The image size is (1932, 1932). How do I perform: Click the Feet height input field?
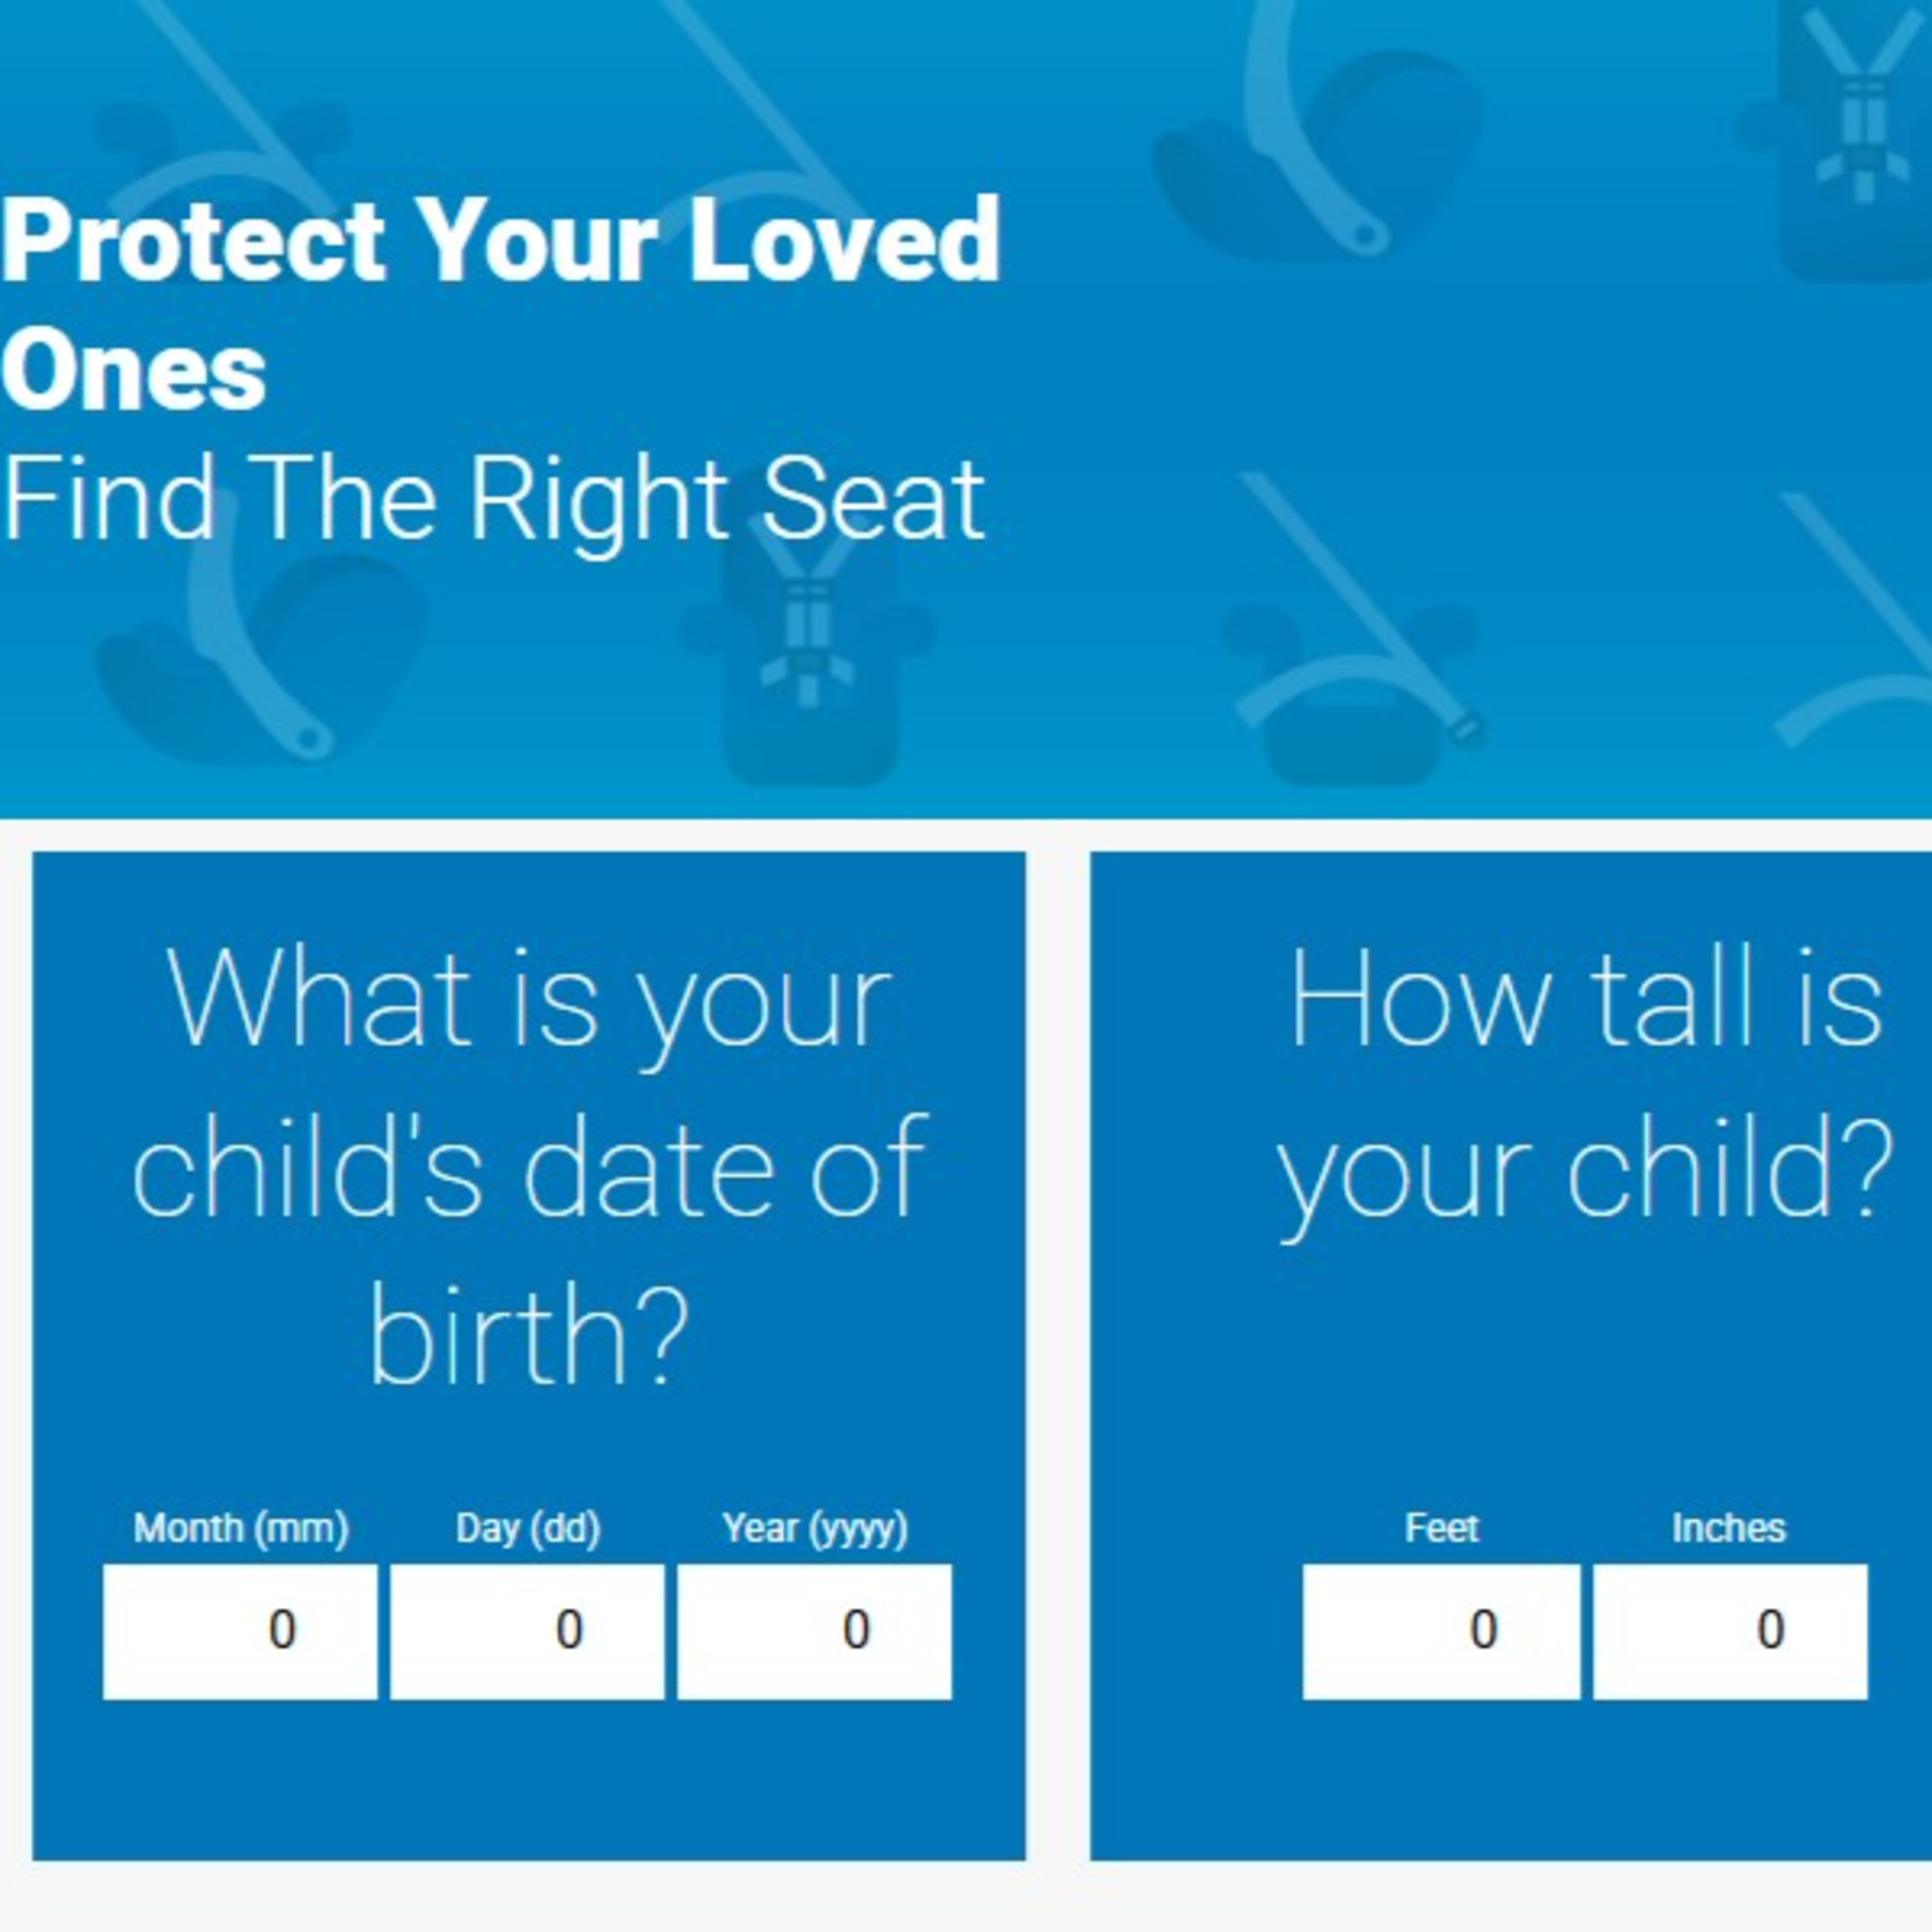click(1440, 1631)
